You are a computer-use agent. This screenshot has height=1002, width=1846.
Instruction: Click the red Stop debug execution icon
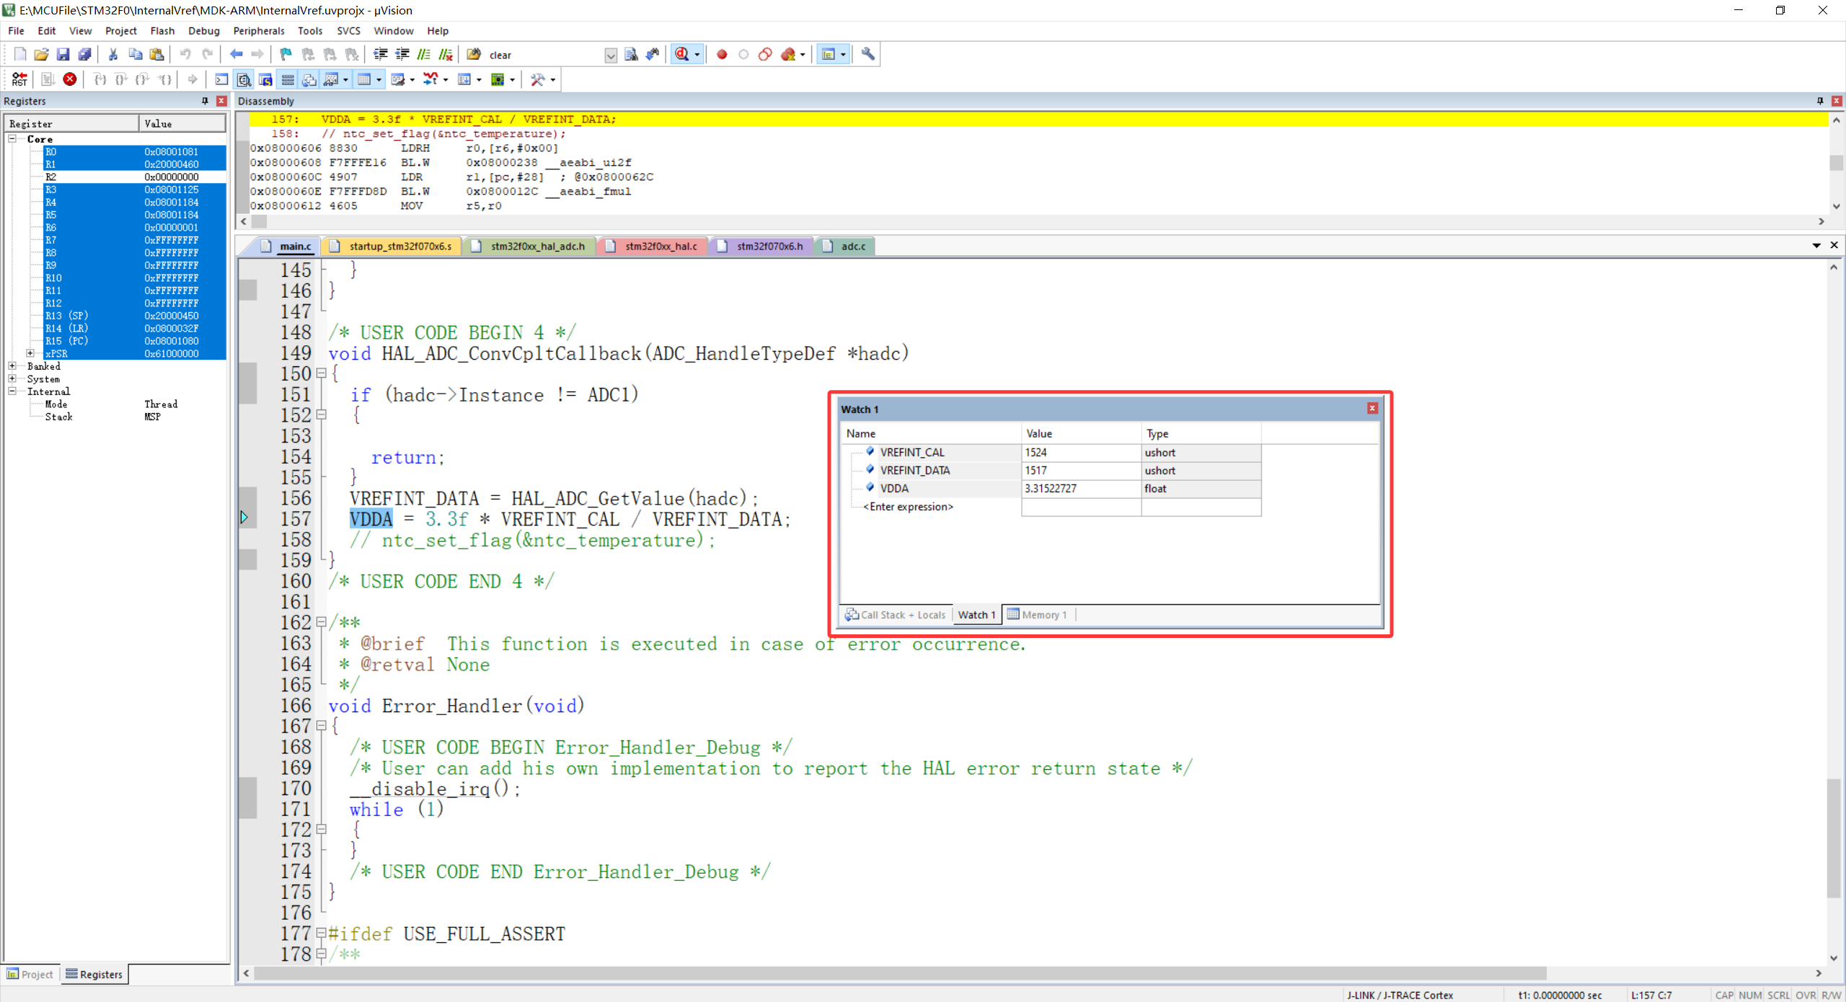tap(70, 79)
